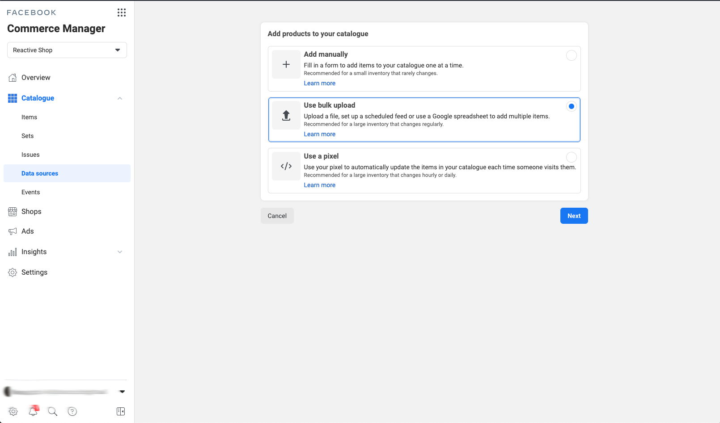Click the FACEBOOK logo text

[31, 13]
